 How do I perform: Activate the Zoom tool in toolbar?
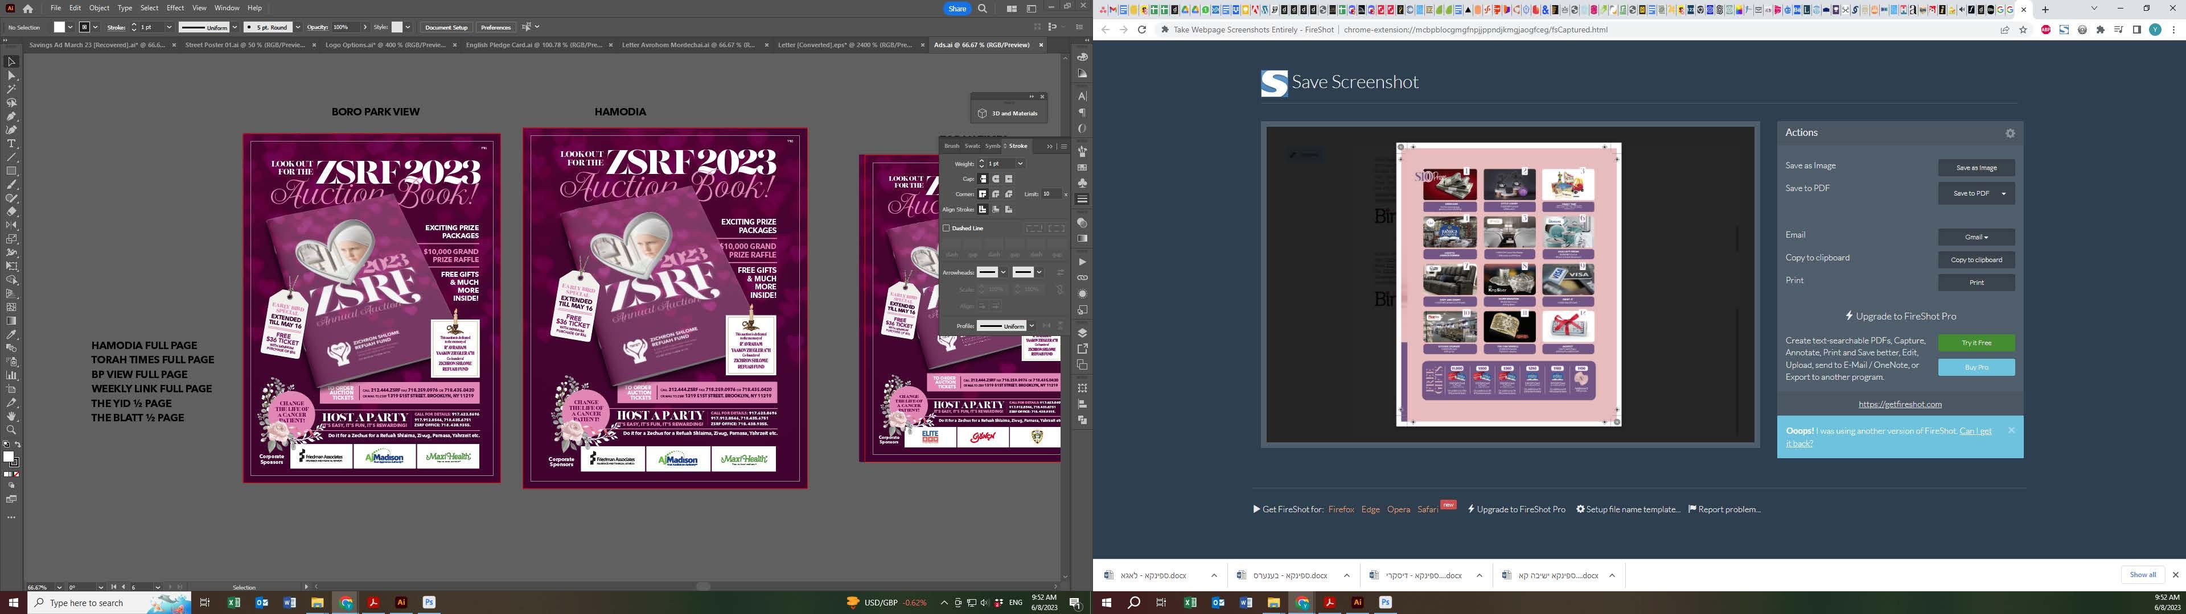[12, 430]
